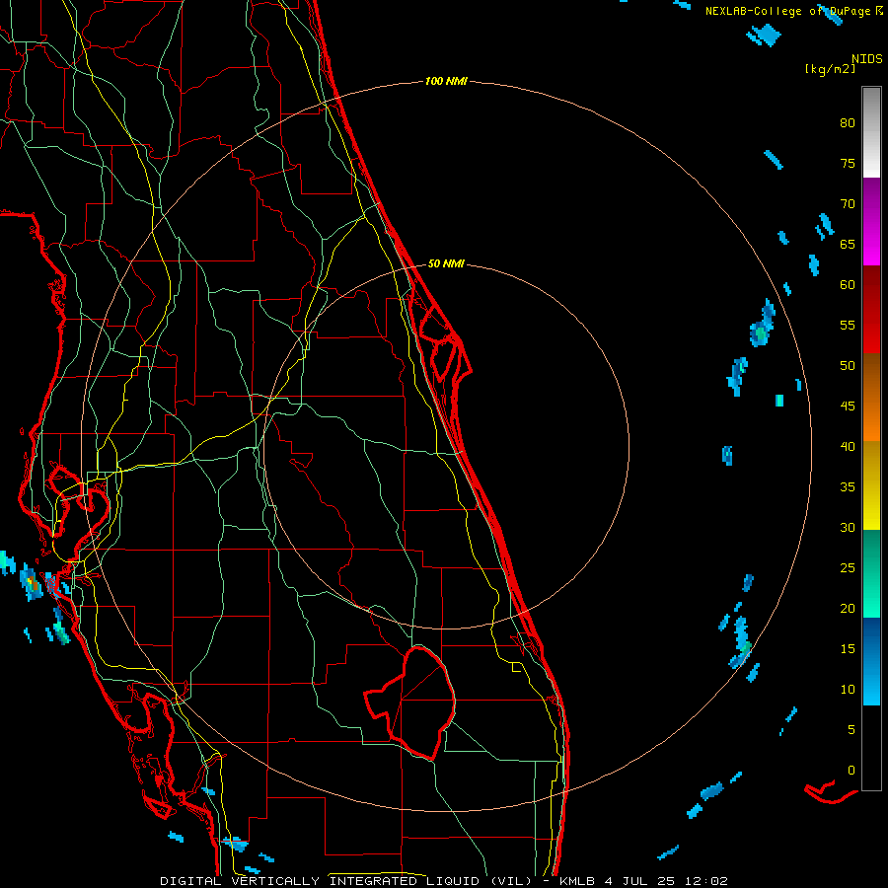Screen dimensions: 888x888
Task: Click the 15 value on the color scale
Action: click(848, 649)
